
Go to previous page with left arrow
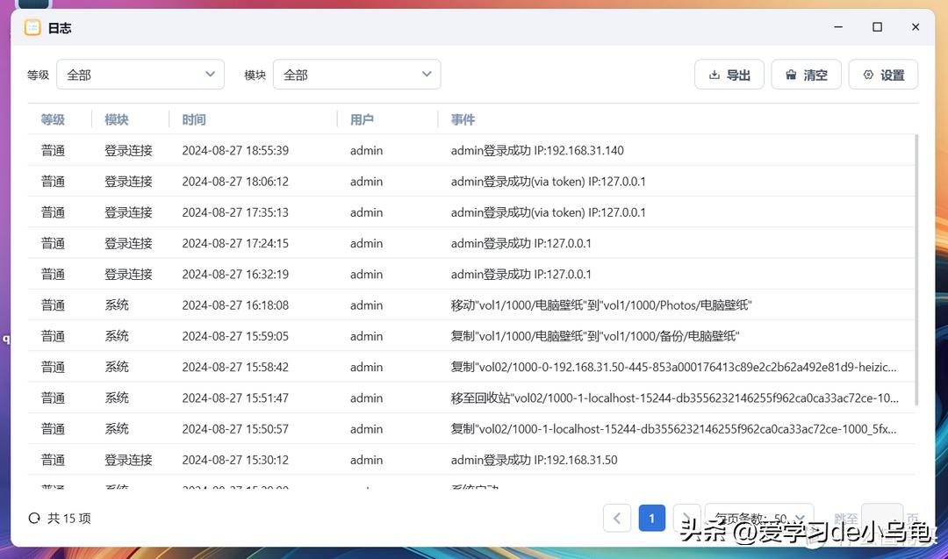(x=617, y=519)
